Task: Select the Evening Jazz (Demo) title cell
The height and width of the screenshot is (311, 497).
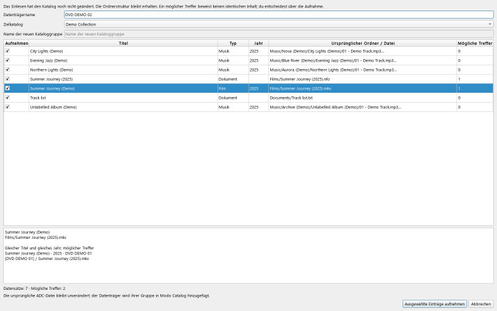Action: [x=123, y=60]
